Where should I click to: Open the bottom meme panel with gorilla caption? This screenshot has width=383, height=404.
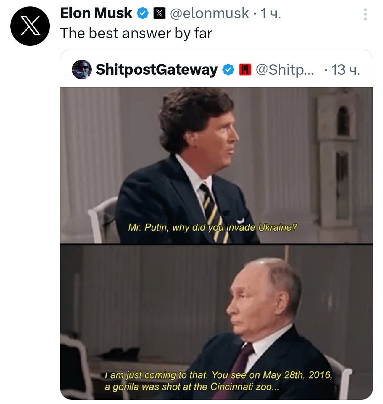tap(217, 322)
